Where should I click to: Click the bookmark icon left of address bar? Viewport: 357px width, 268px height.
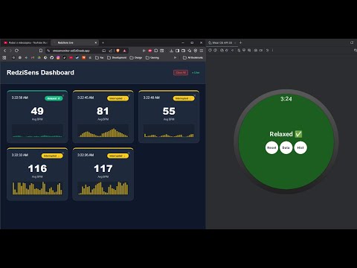click(41, 51)
